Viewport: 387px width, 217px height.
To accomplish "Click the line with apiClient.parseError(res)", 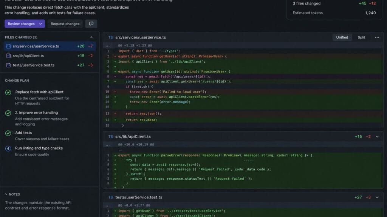I will pyautogui.click(x=243, y=97).
